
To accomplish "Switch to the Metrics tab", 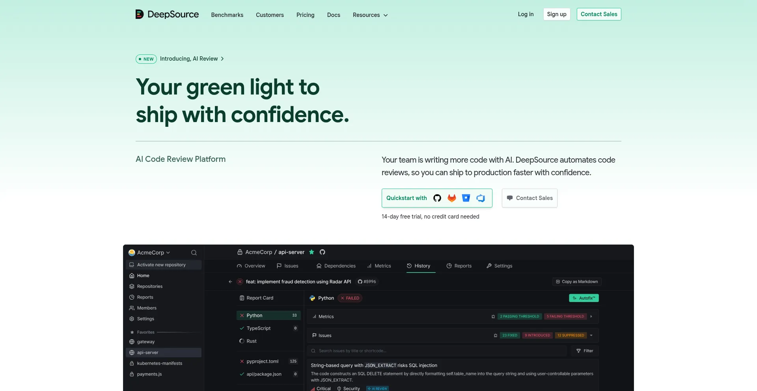I will coord(379,266).
